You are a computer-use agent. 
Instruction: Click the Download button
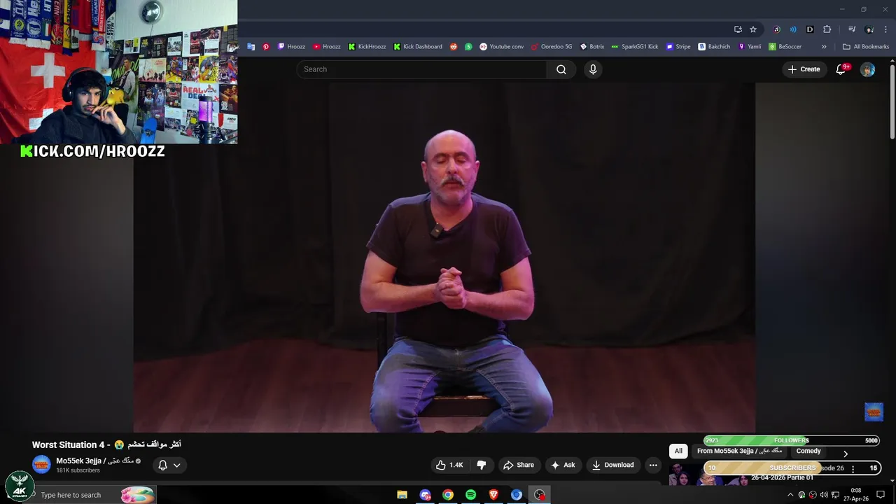[x=612, y=465]
